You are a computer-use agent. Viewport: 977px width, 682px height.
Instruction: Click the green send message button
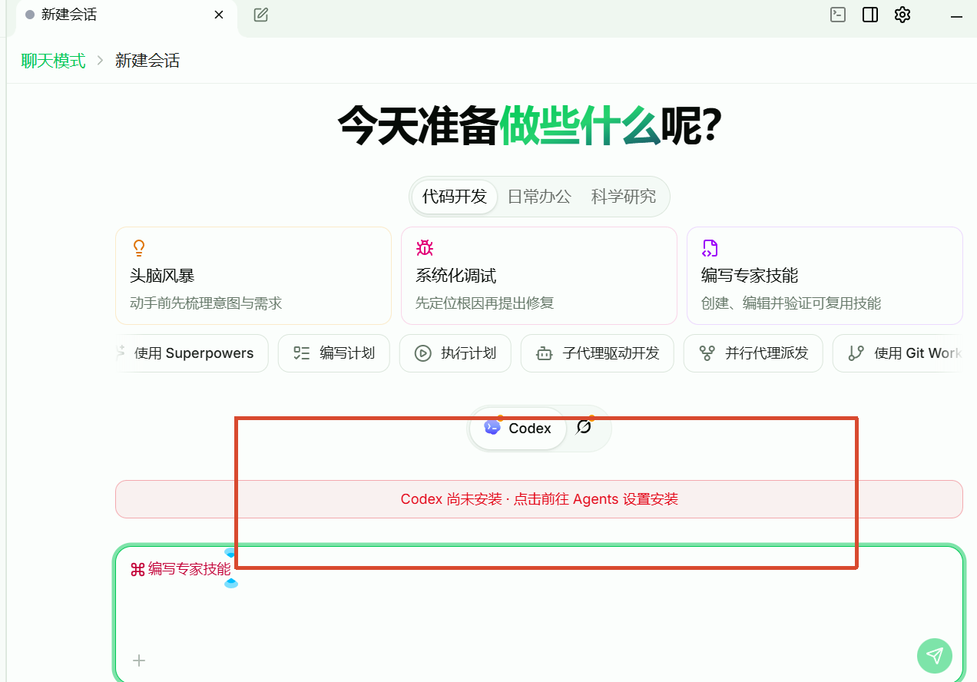pos(935,655)
